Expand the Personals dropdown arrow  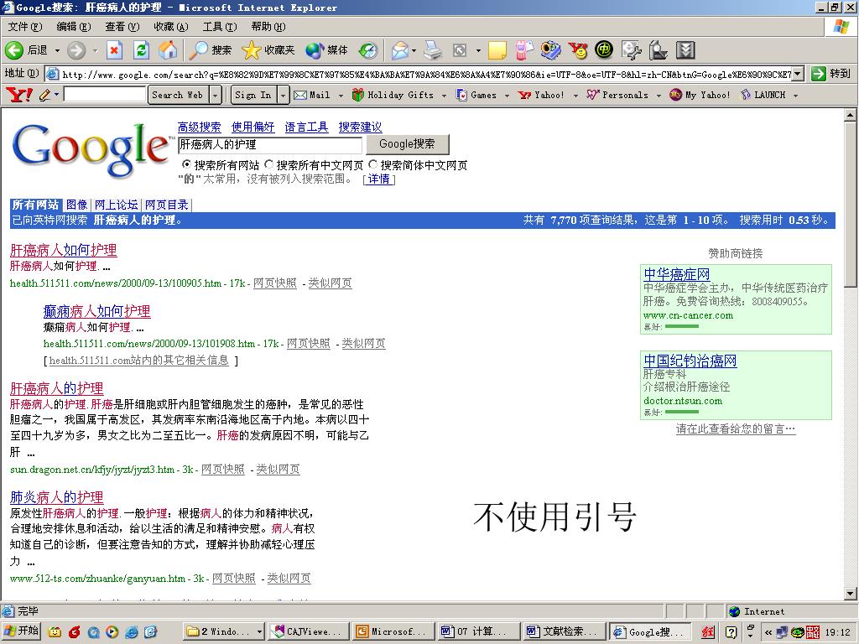[x=659, y=96]
